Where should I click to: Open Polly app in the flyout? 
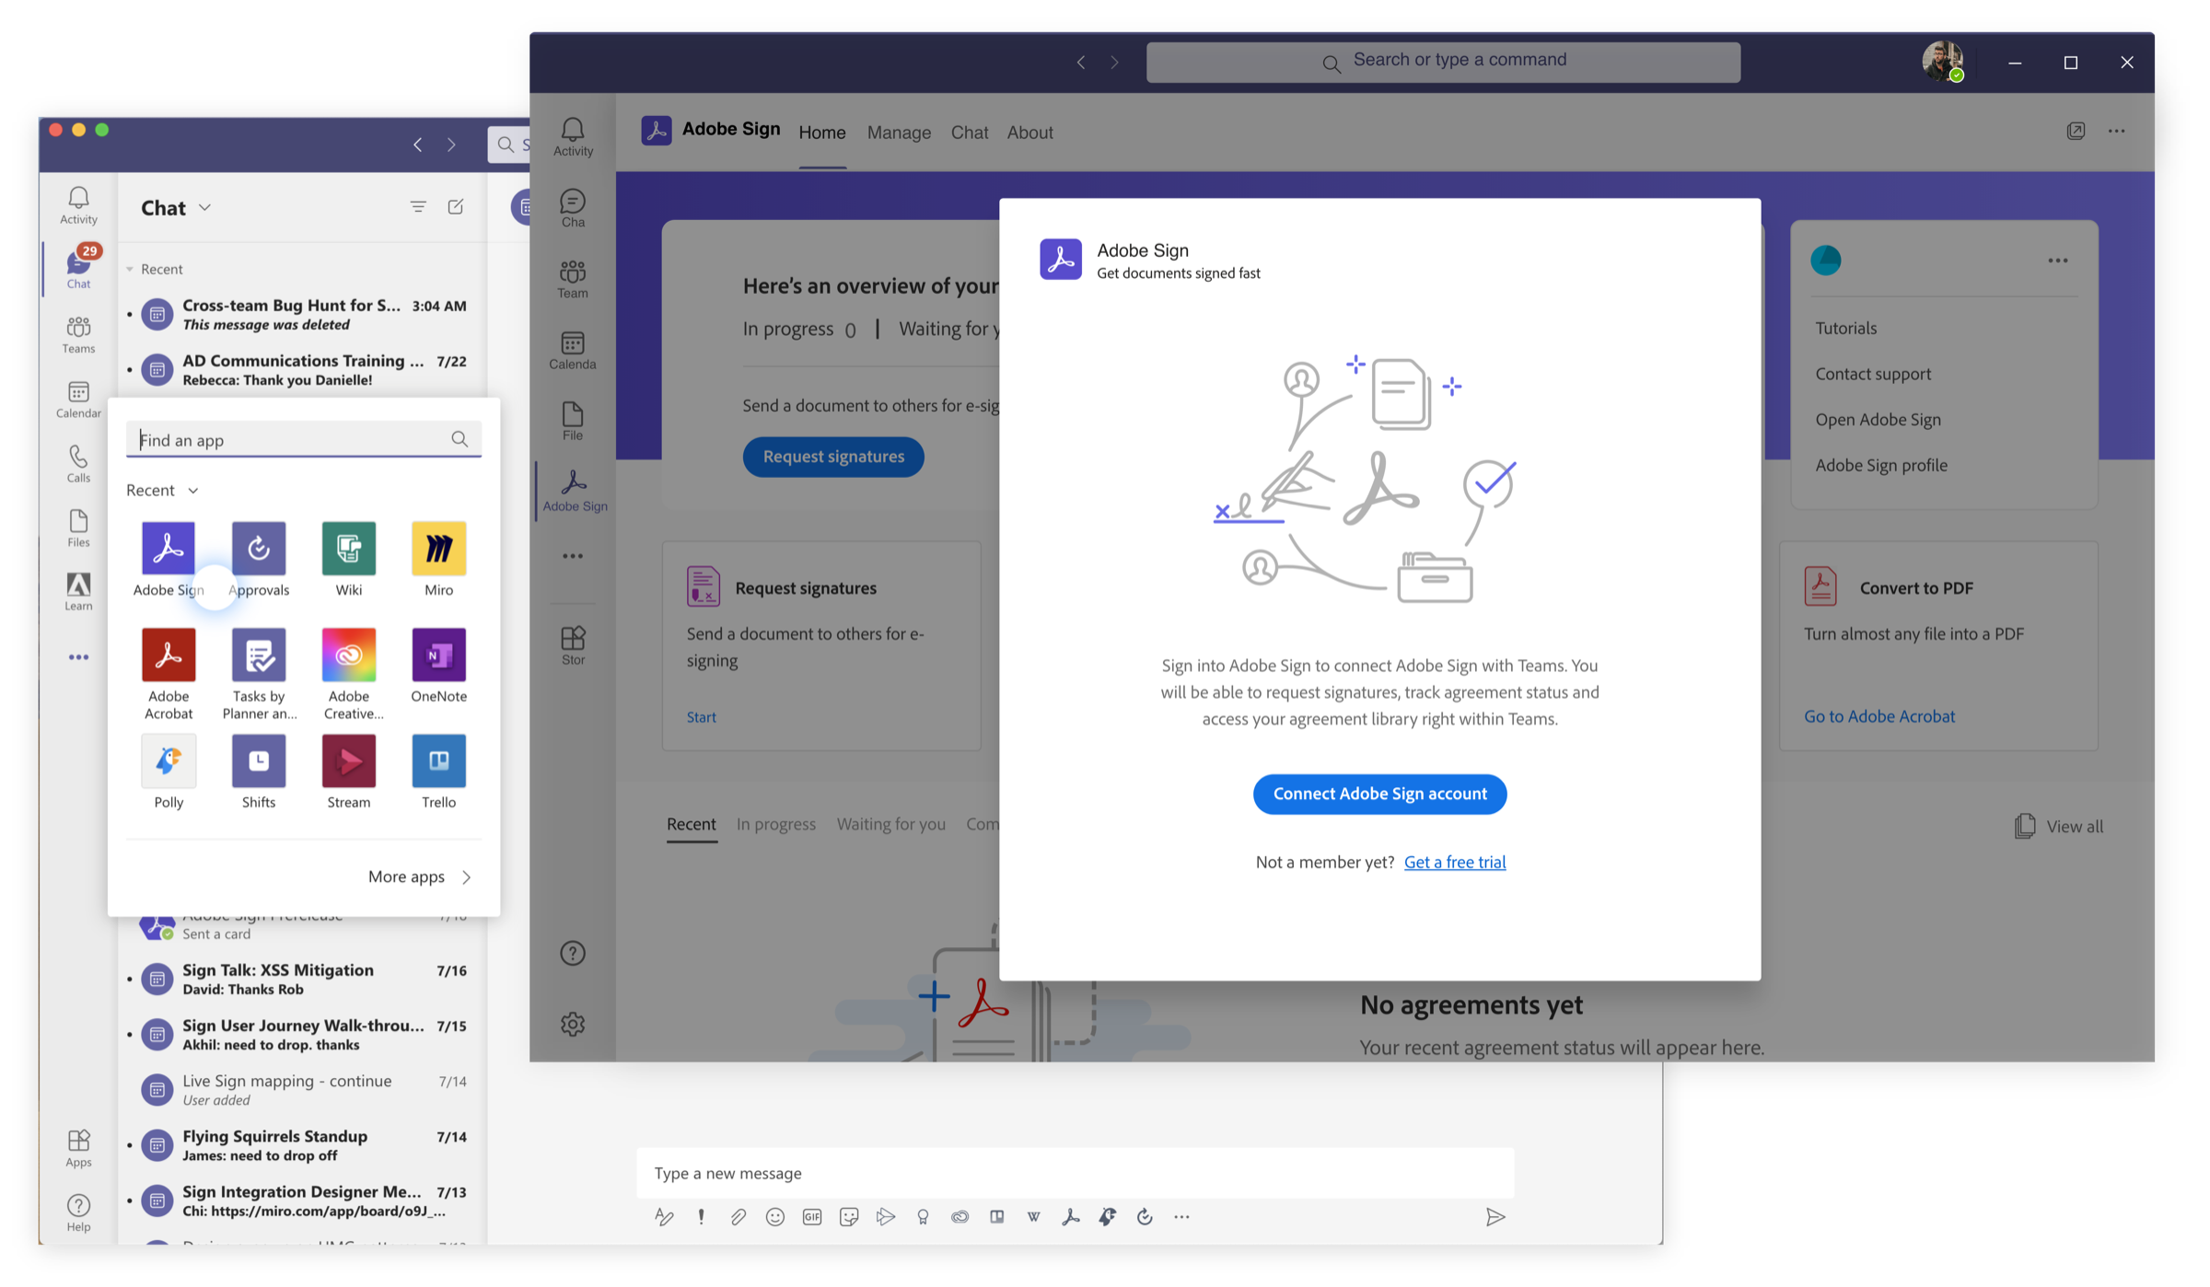168,771
